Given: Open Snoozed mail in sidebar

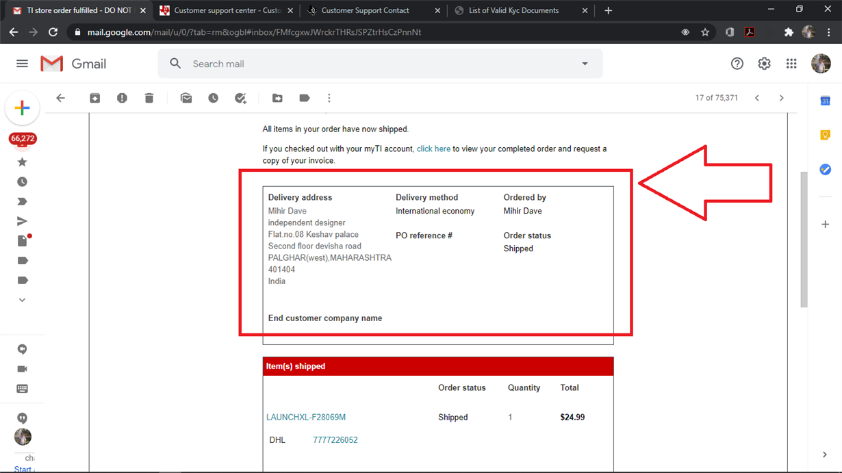Looking at the screenshot, I should pyautogui.click(x=22, y=182).
